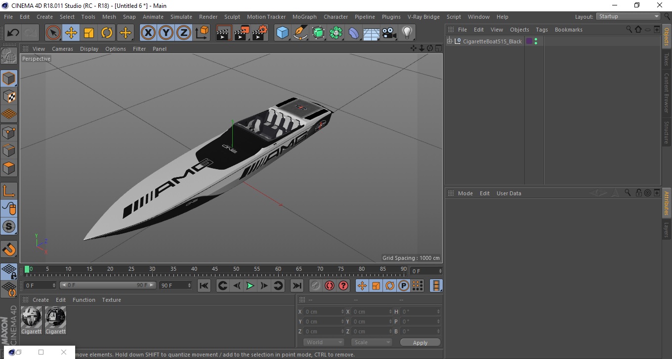This screenshot has width=672, height=359.
Task: Open the spline Pen tool
Action: (x=300, y=33)
